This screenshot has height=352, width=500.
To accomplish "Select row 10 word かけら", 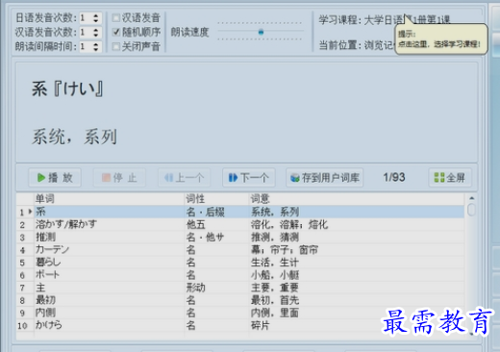I will (240, 325).
